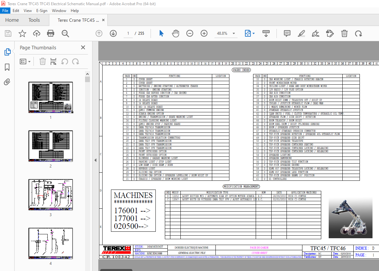Click 'BATTERIES / ENGINE STARTING' index row
The image size is (379, 271).
(176, 86)
